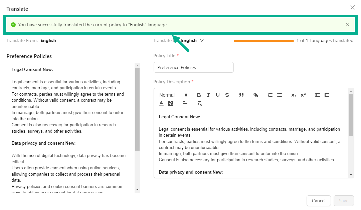
Task: Create a bulleted list
Action: (x=280, y=95)
